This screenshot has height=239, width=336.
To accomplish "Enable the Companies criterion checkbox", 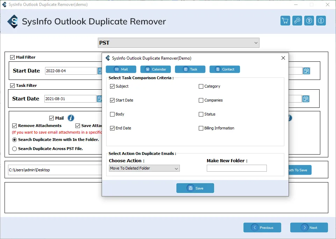I will click(201, 100).
